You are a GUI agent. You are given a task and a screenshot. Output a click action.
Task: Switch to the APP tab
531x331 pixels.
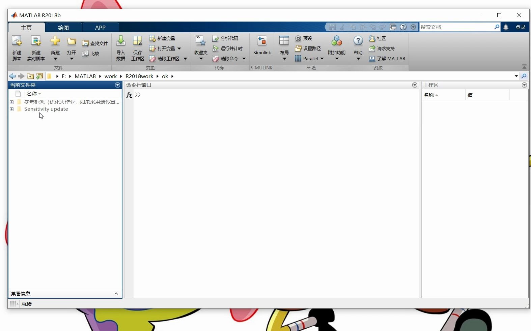click(x=100, y=28)
